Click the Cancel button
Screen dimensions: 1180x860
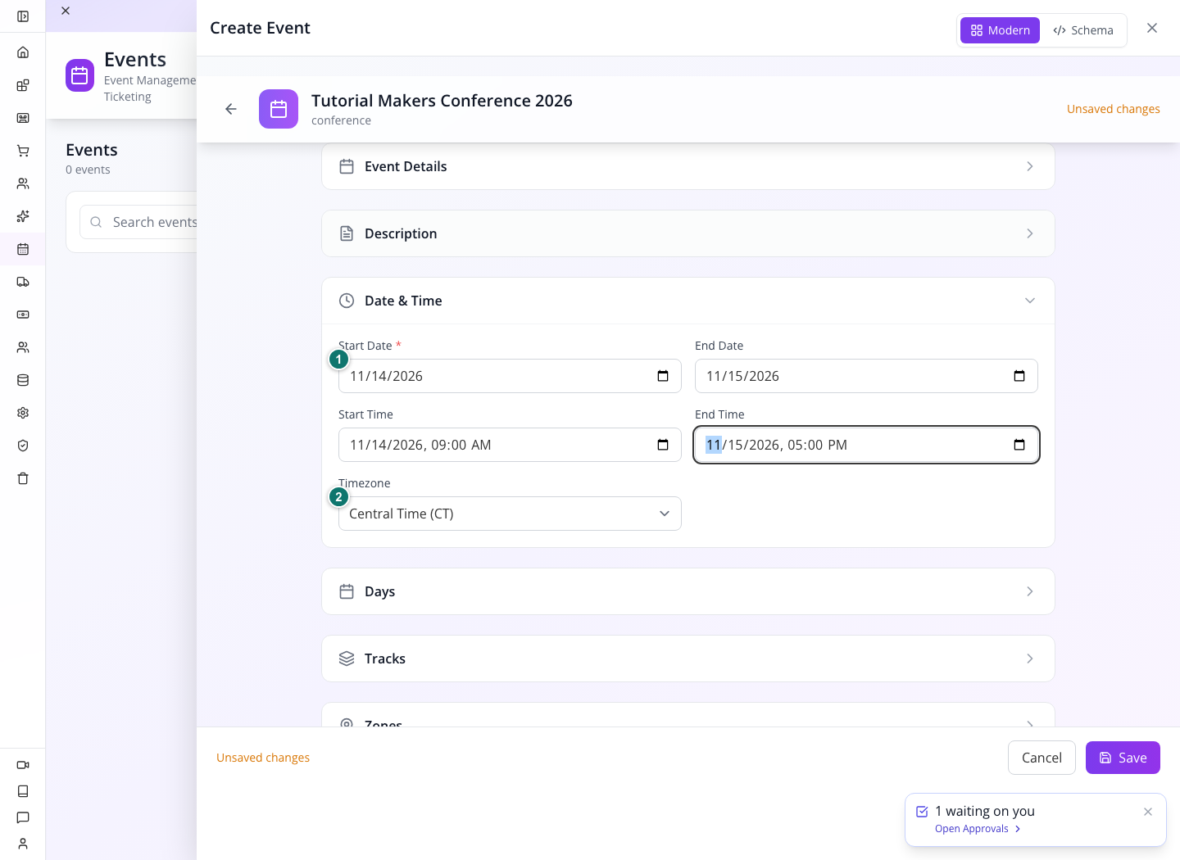(x=1042, y=758)
